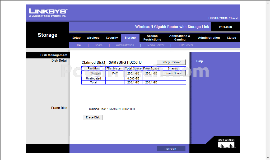This screenshot has width=270, height=160.
Task: Open the FTP Server sub-tab
Action: coord(186,45)
